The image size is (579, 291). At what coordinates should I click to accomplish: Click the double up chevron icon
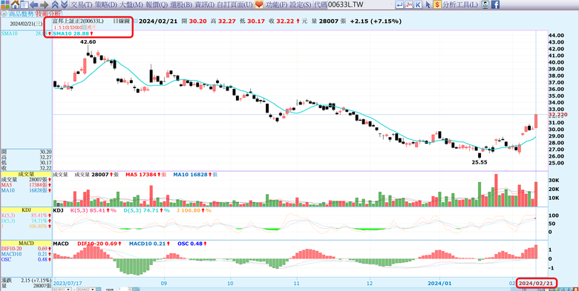55,4
